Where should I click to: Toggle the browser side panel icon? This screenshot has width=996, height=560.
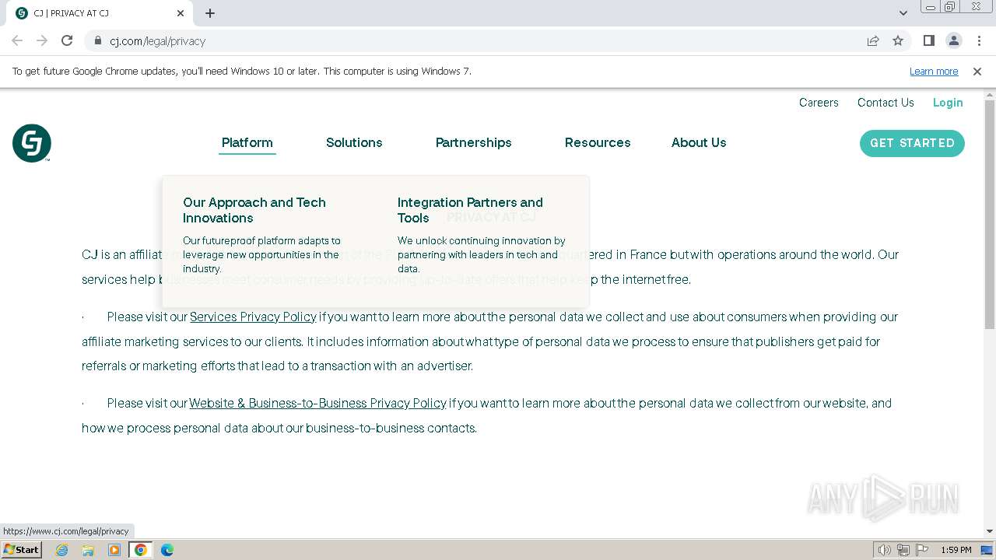(x=928, y=40)
